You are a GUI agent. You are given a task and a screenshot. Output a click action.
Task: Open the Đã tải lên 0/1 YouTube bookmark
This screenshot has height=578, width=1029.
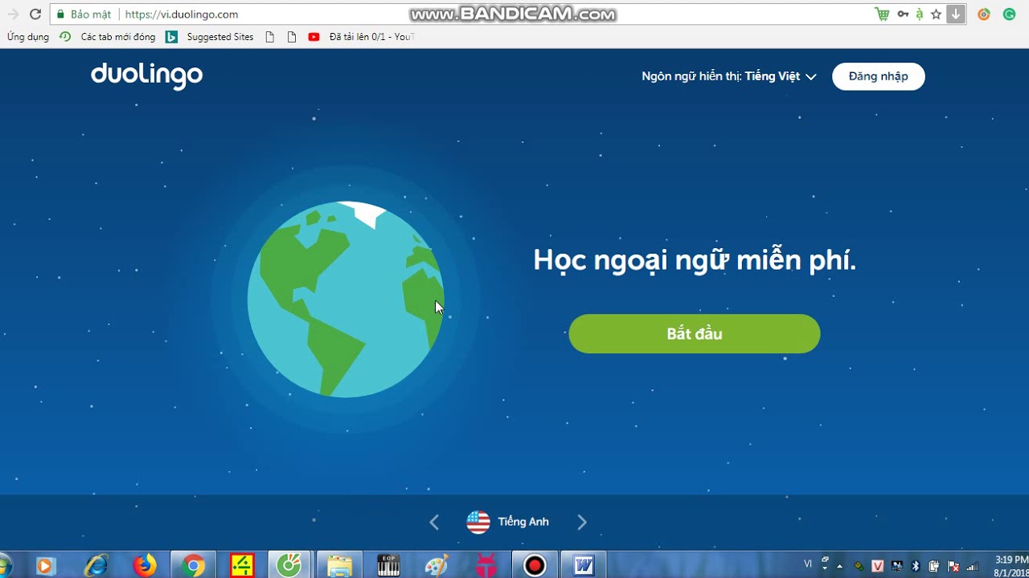362,37
